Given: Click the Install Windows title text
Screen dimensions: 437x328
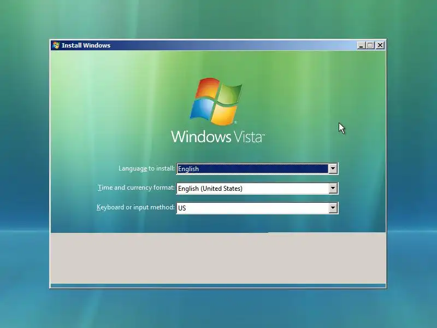Looking at the screenshot, I should click(86, 45).
